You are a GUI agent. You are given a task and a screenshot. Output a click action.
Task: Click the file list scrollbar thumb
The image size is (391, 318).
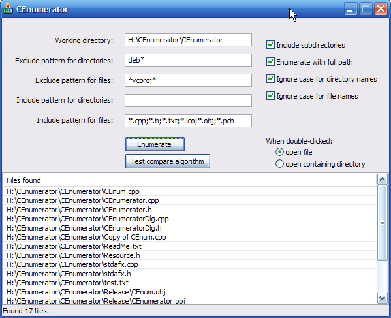[x=383, y=223]
